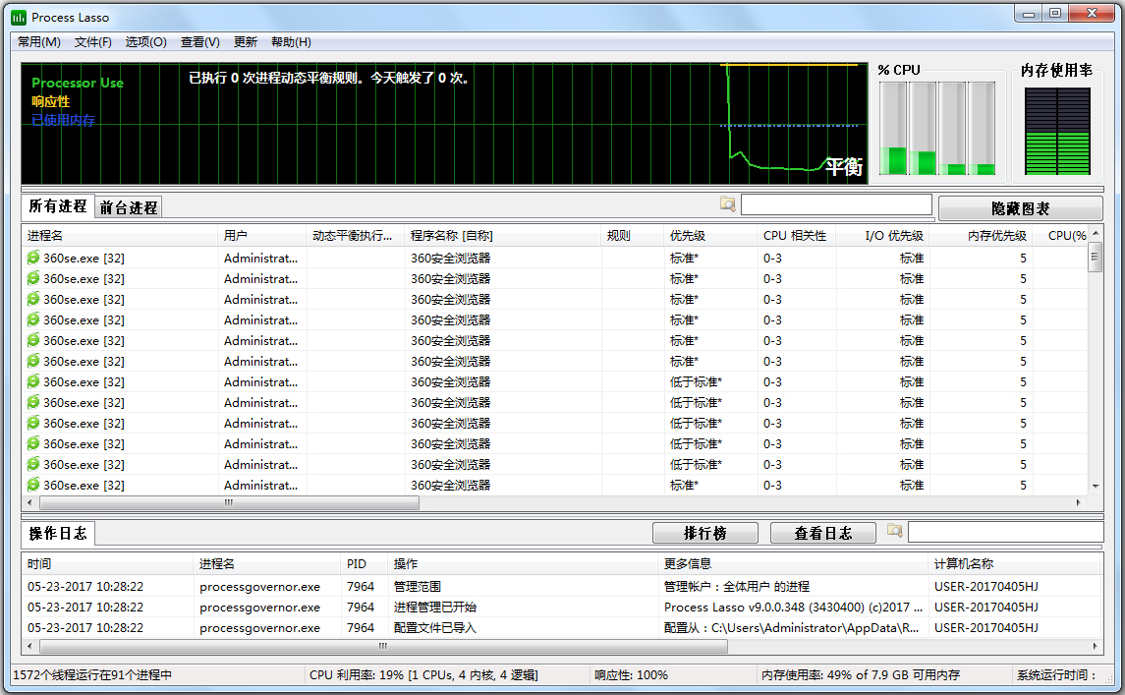Click the first CPU core usage bar
This screenshot has height=695, width=1125.
pos(893,129)
